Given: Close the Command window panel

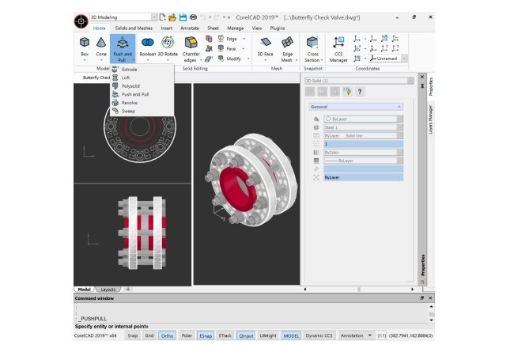Looking at the screenshot, I should (x=430, y=298).
